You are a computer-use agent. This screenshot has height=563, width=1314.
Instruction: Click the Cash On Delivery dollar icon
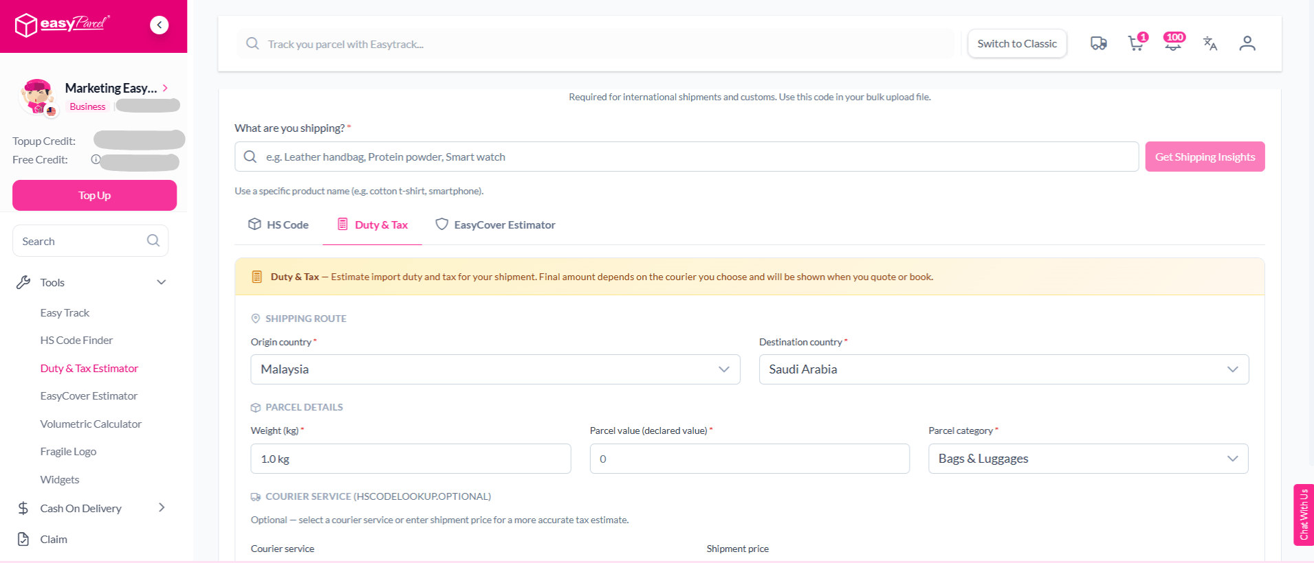tap(23, 508)
